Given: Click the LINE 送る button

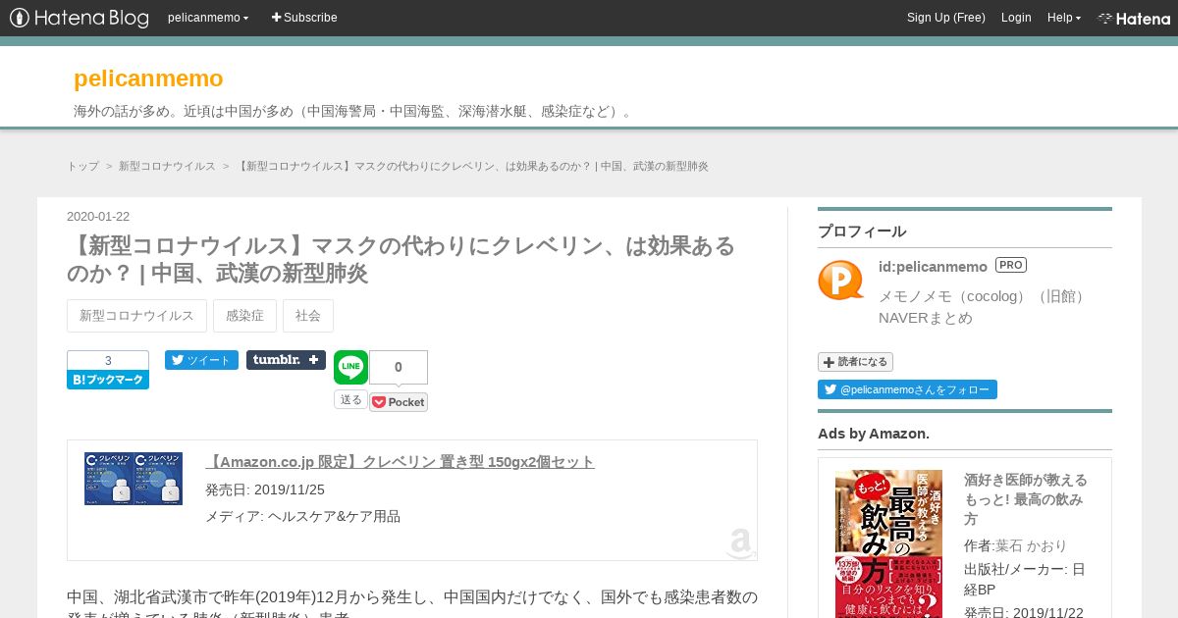Looking at the screenshot, I should tap(350, 399).
